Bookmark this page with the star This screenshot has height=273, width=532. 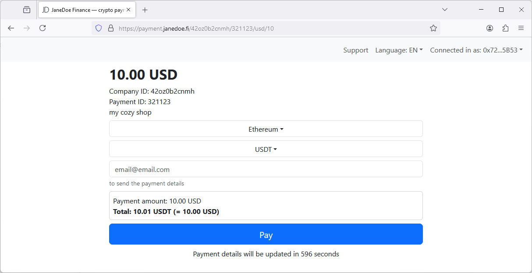[433, 28]
